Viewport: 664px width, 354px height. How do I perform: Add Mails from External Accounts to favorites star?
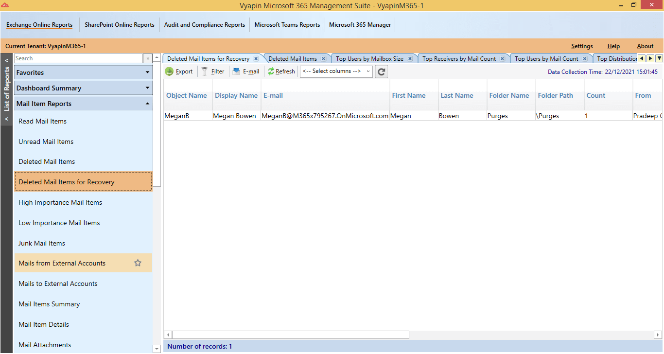(138, 263)
